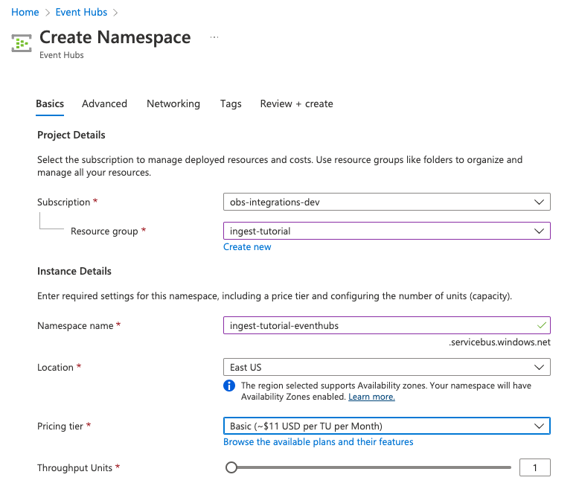Browse the available plans and their features

318,441
